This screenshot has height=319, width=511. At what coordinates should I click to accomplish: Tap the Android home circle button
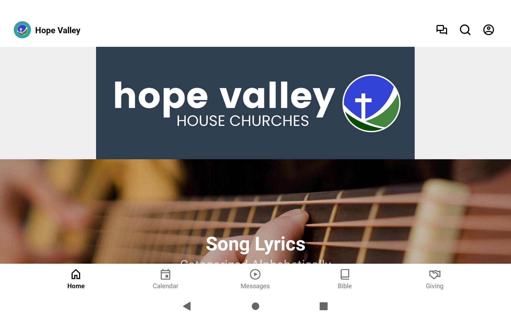coord(256,306)
